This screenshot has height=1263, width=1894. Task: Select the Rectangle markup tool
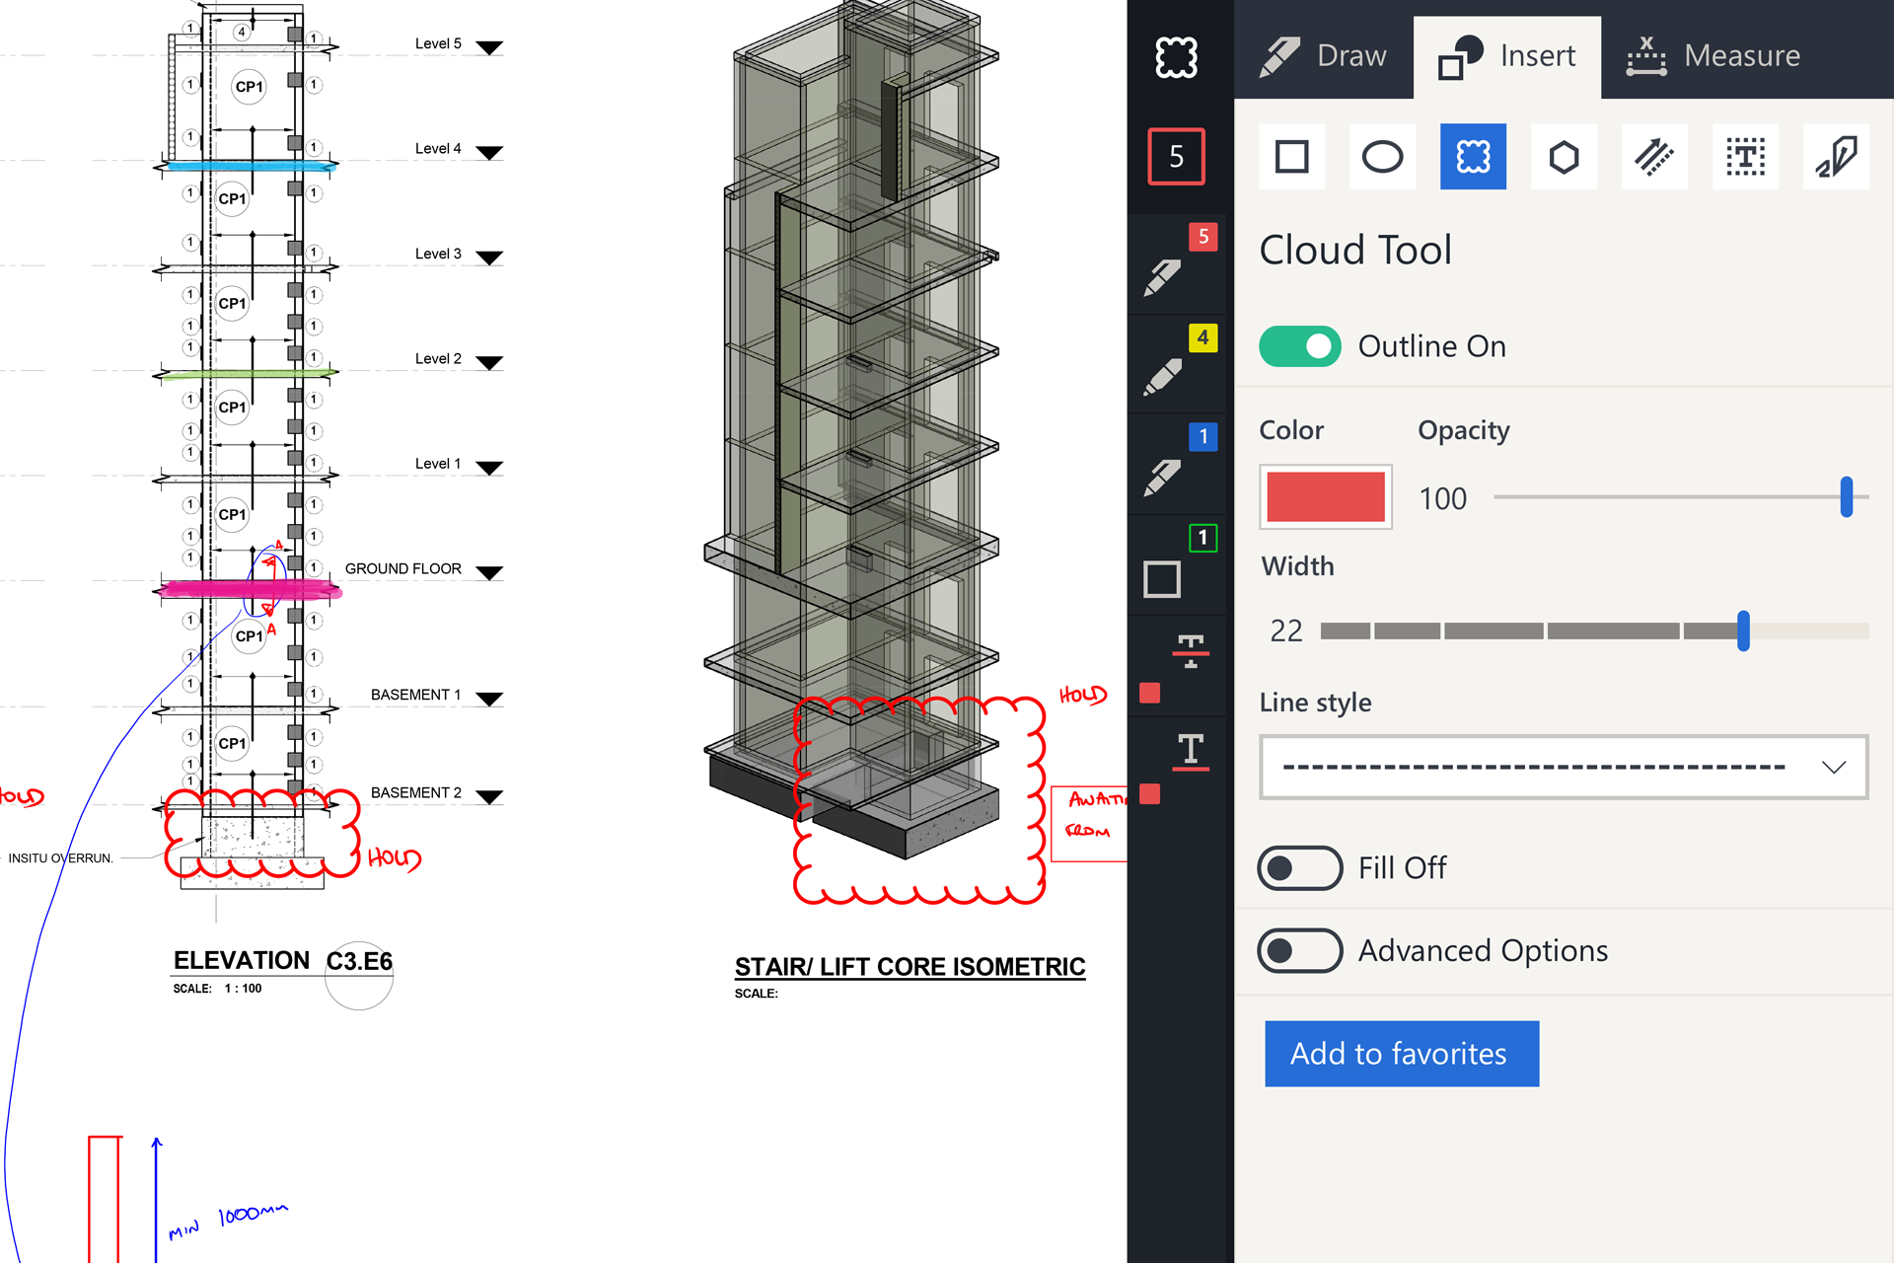(1290, 156)
